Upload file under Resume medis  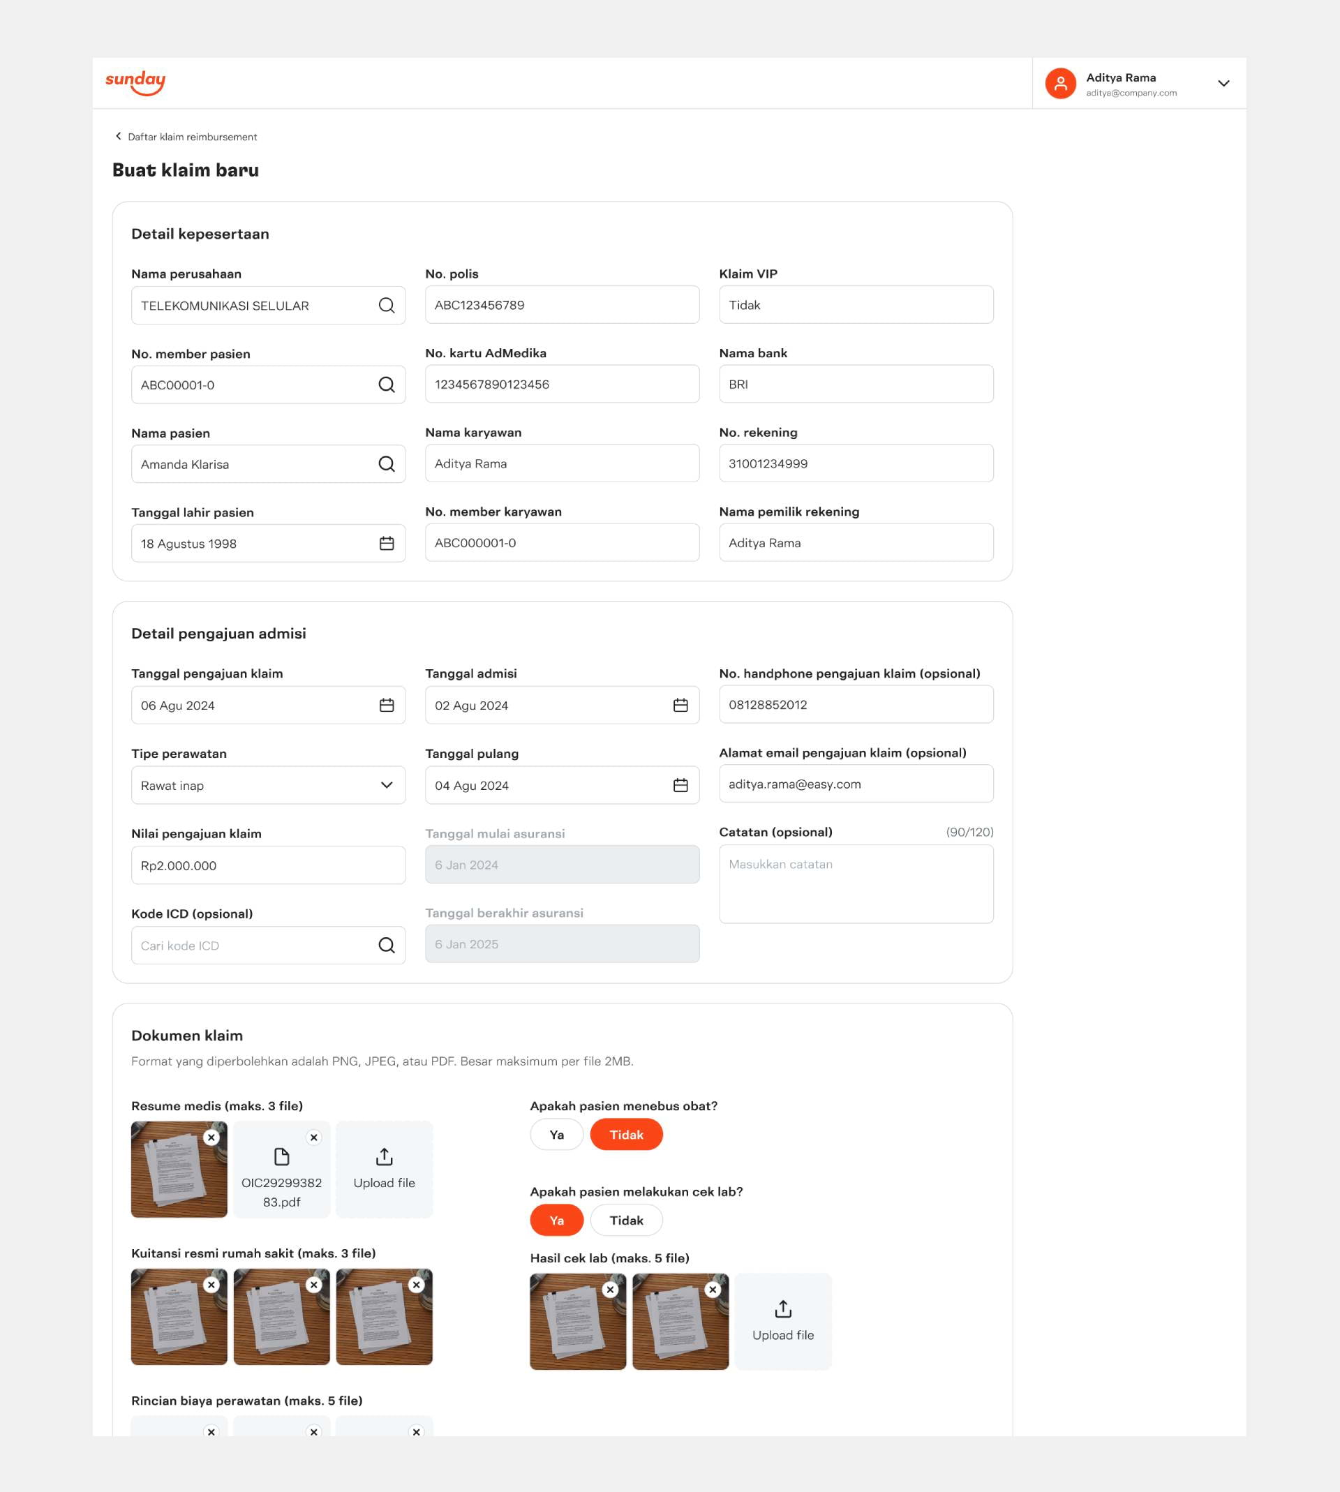[385, 1170]
